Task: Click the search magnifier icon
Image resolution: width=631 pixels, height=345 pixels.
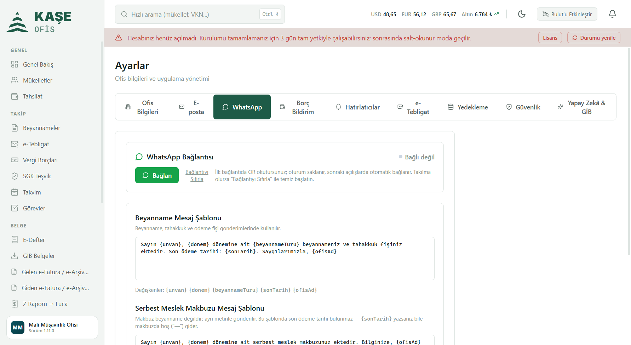Action: (124, 14)
